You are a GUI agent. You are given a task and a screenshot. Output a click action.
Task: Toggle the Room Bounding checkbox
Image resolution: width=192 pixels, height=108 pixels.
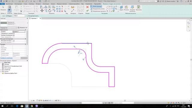14,35
